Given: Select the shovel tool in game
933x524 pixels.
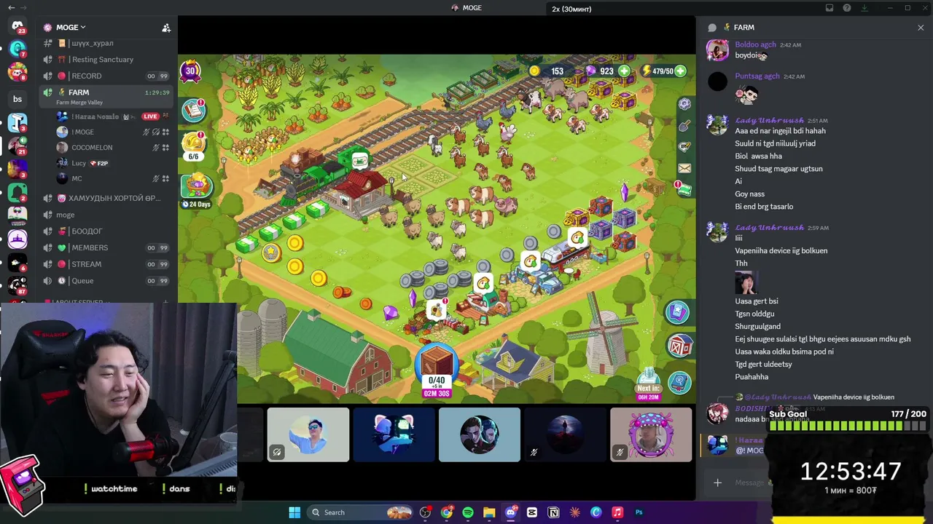Looking at the screenshot, I should (684, 125).
